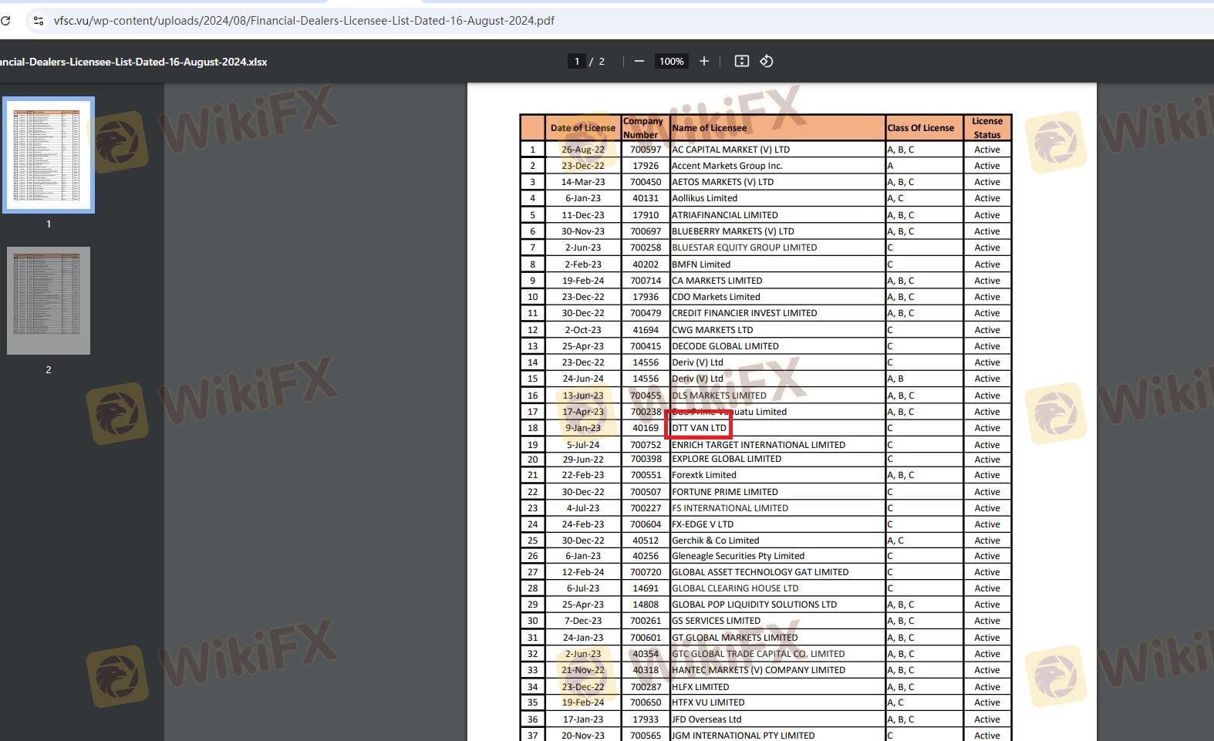
Task: Click the address bar URL
Action: pyautogui.click(x=304, y=21)
